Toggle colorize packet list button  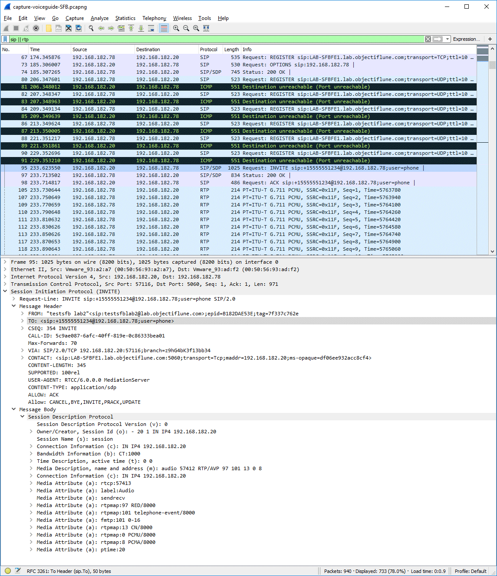pos(164,28)
